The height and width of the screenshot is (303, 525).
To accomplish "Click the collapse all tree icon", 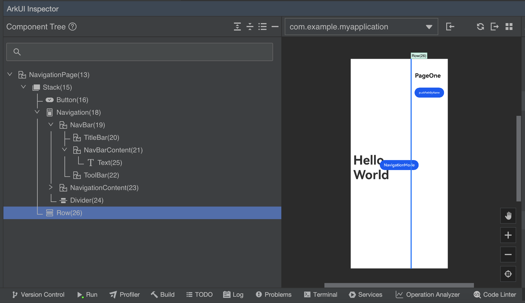I will click(250, 27).
